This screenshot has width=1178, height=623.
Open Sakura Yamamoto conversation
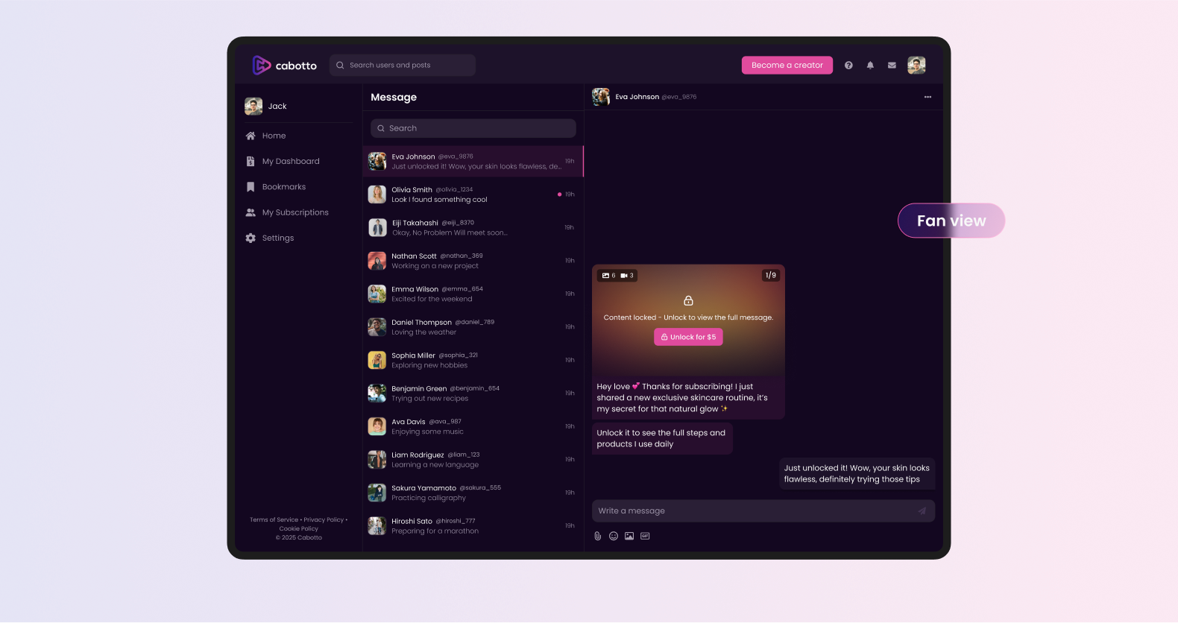pos(473,493)
